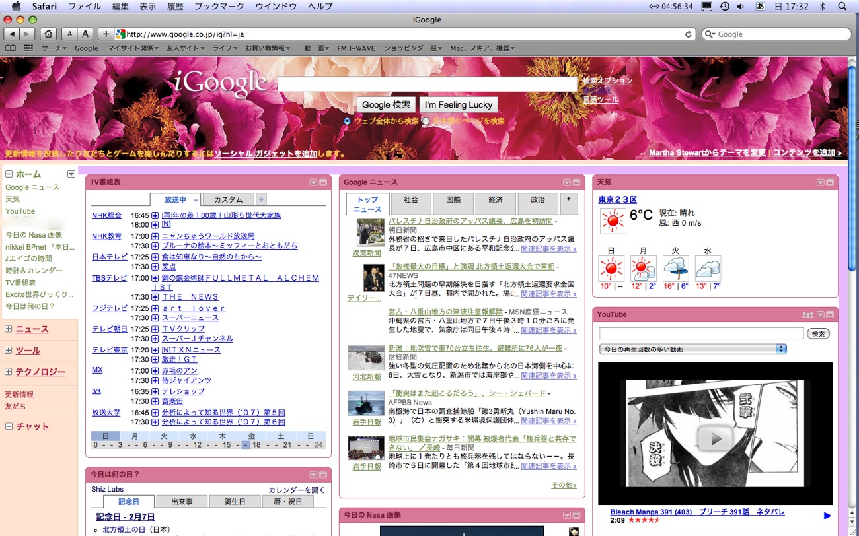The height and width of the screenshot is (536, 859).
Task: Expand details for スーパーニュース program
Action: pos(155,318)
